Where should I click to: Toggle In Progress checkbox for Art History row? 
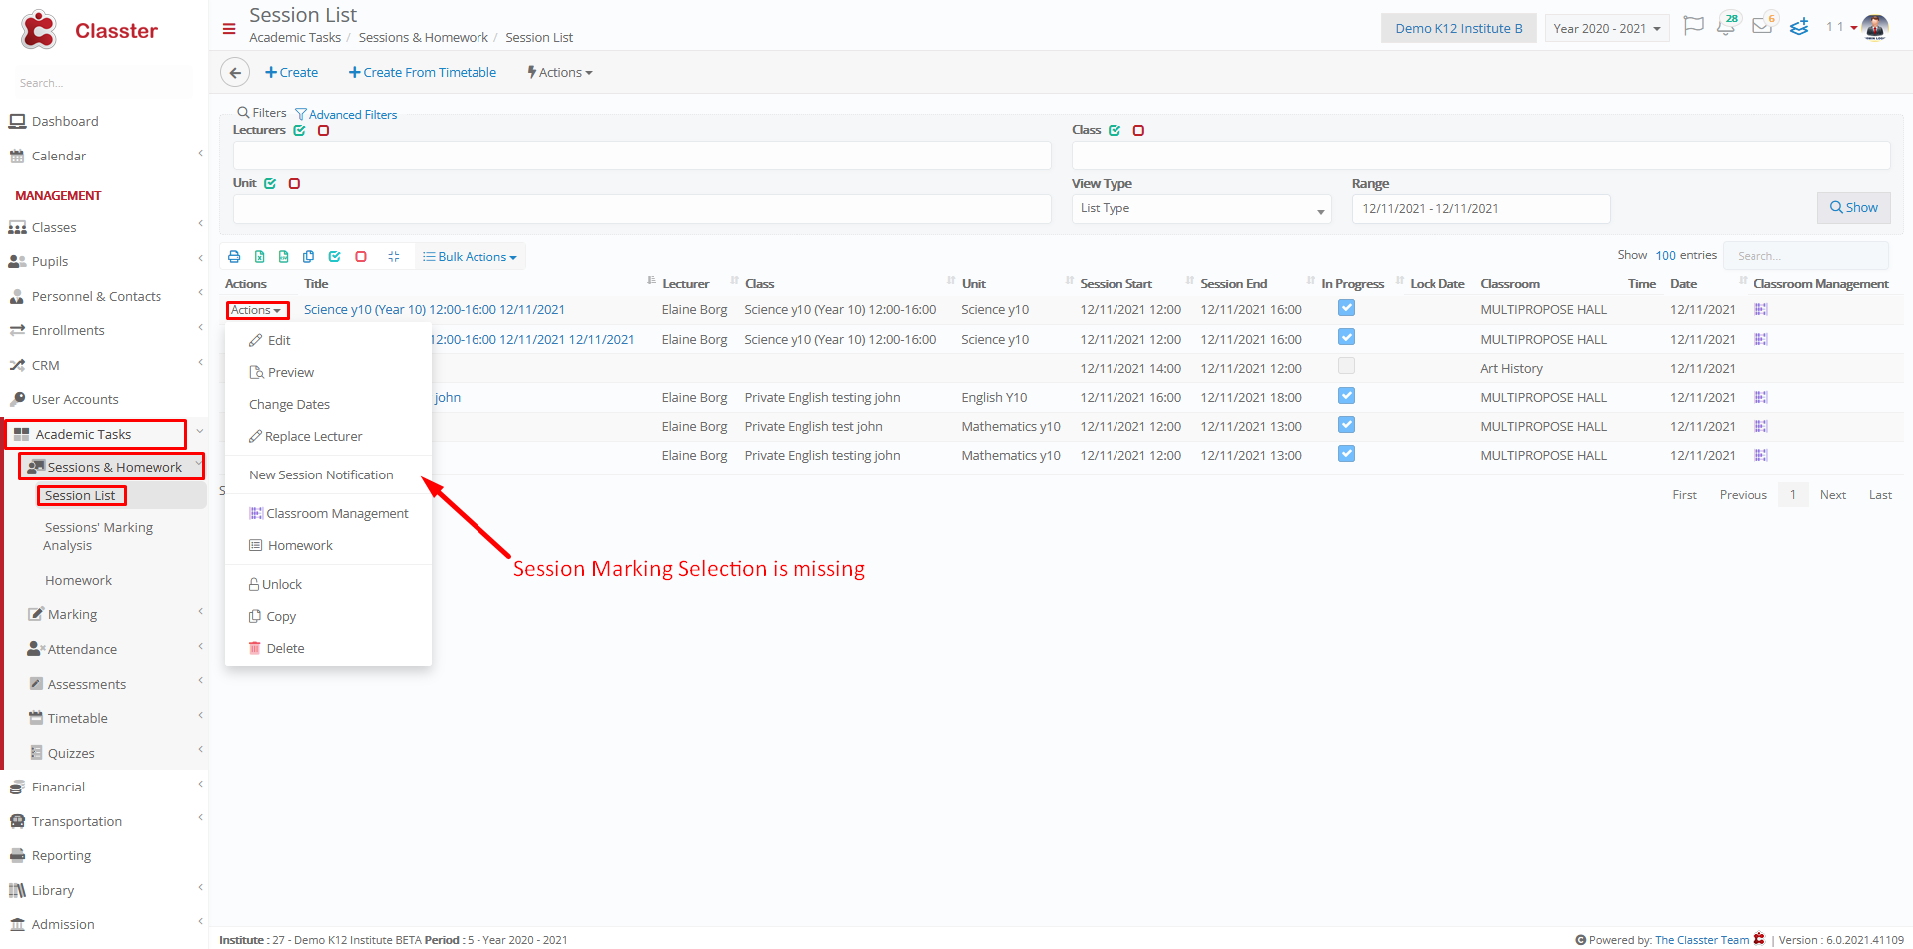(1346, 366)
